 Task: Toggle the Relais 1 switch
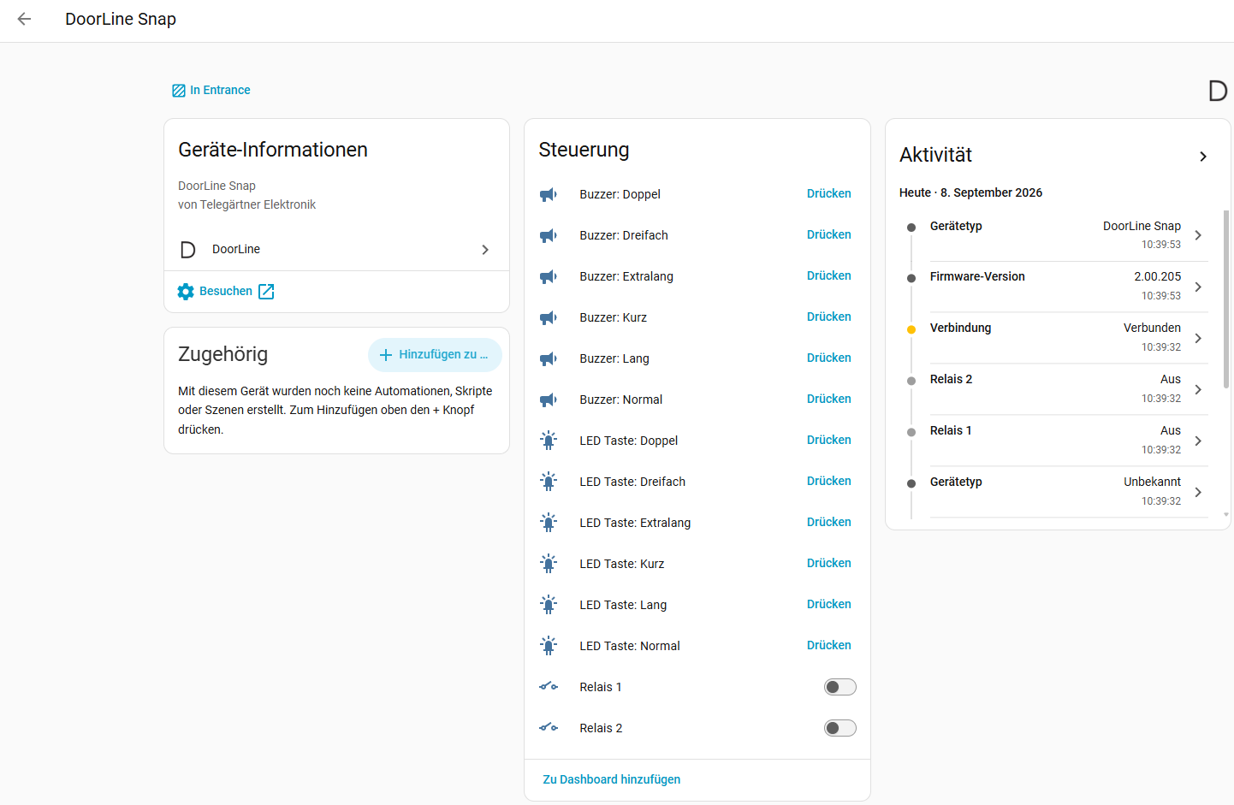[840, 687]
